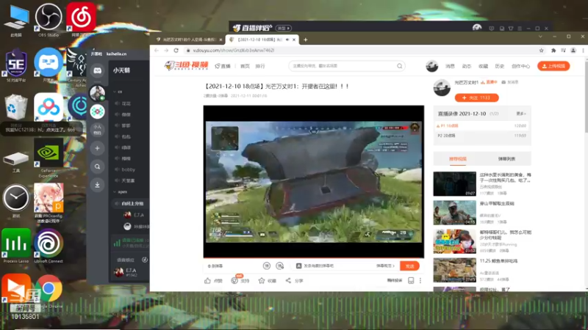Open the three-dot more menu under video
The width and height of the screenshot is (588, 330).
point(420,280)
